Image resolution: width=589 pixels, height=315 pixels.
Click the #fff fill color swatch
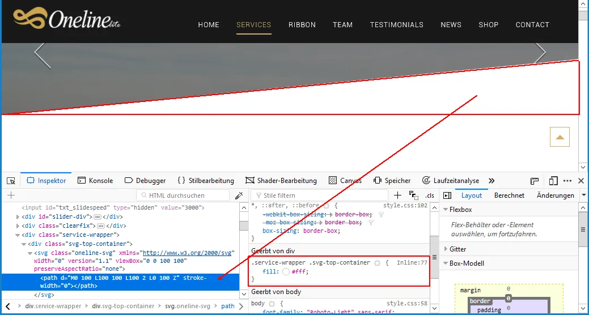[x=286, y=271]
